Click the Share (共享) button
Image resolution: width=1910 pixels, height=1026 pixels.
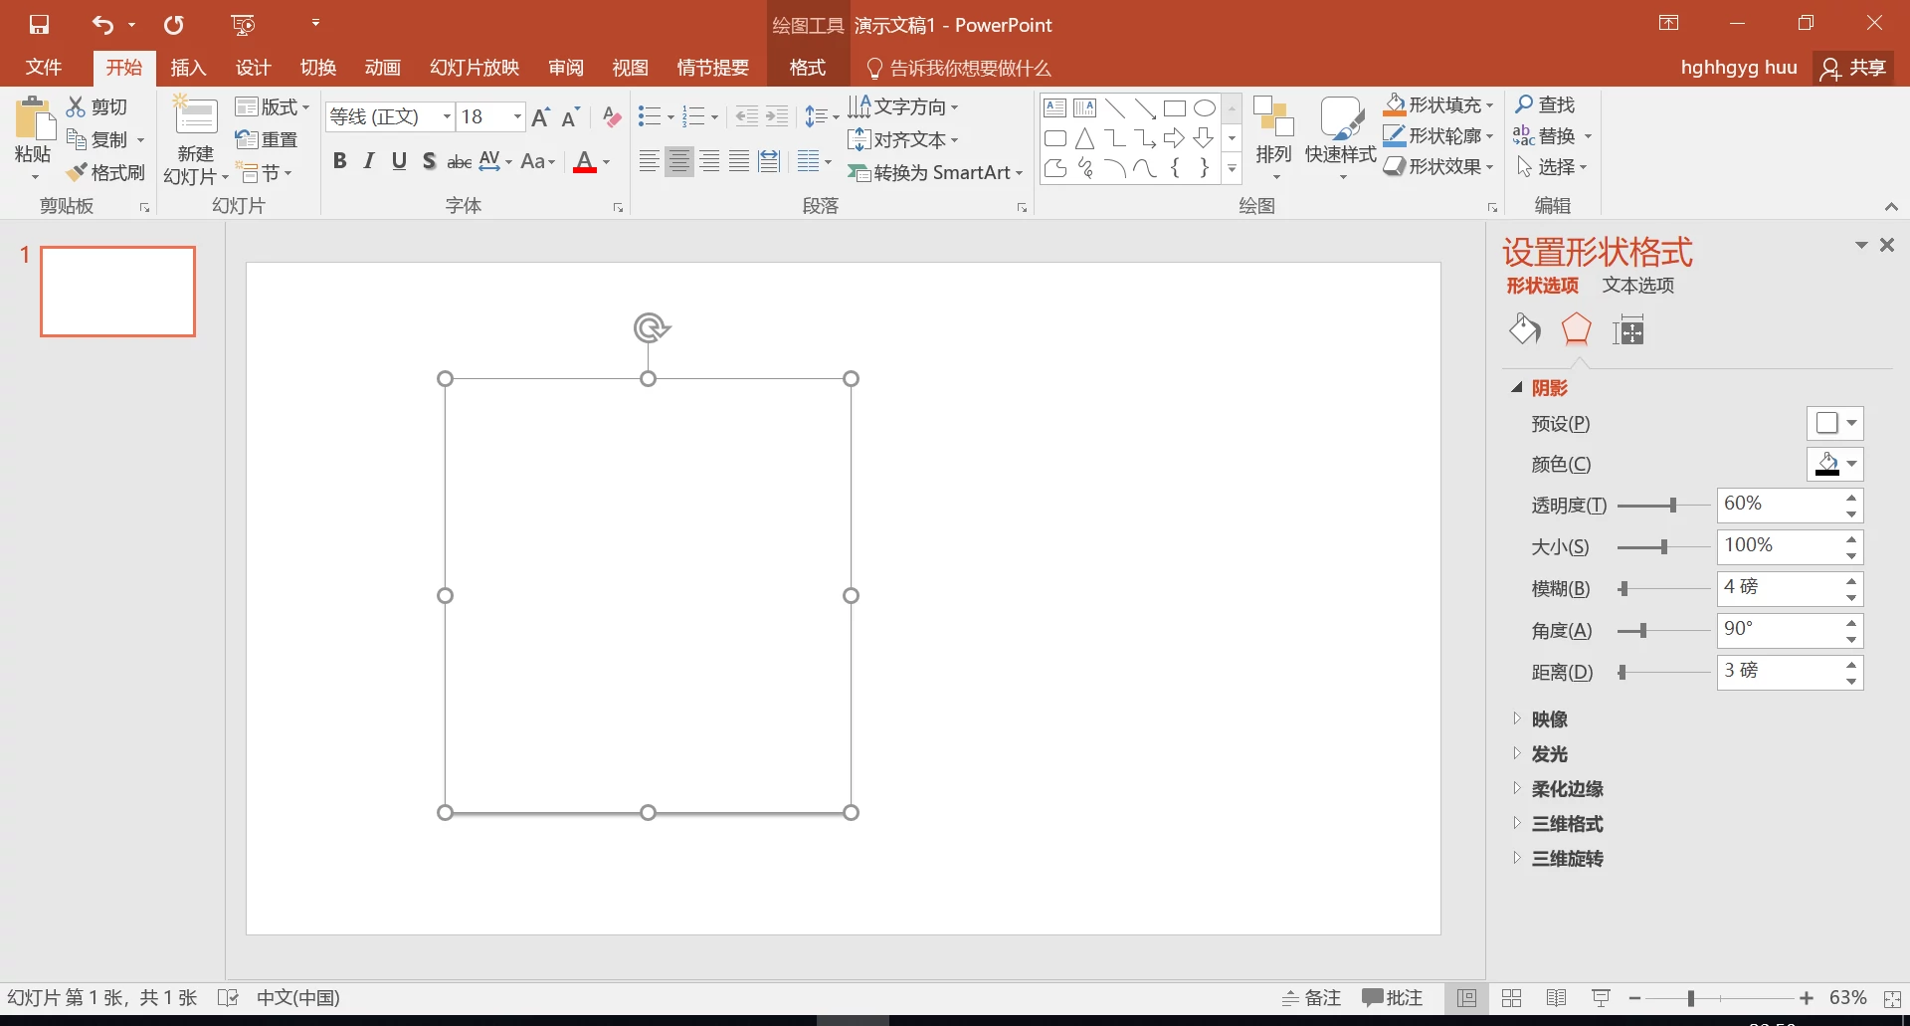pyautogui.click(x=1853, y=68)
